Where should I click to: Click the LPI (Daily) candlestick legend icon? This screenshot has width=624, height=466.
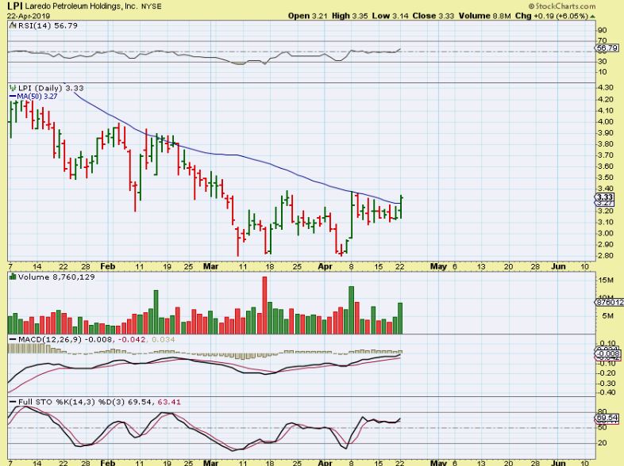coord(10,86)
